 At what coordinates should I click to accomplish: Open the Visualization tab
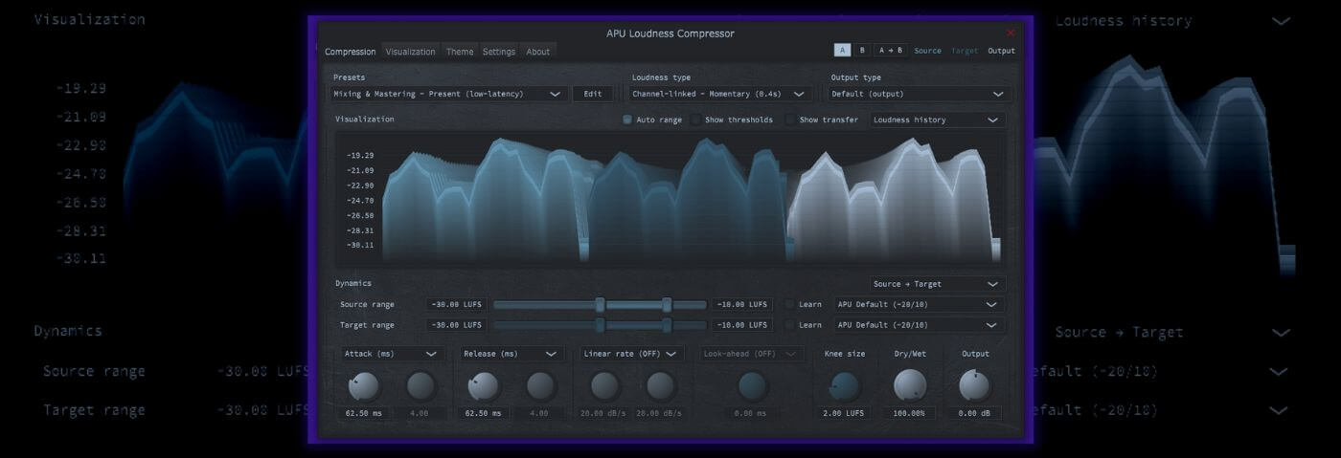point(410,52)
